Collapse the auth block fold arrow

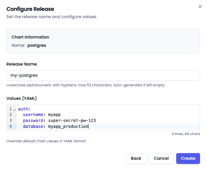pos(14,110)
